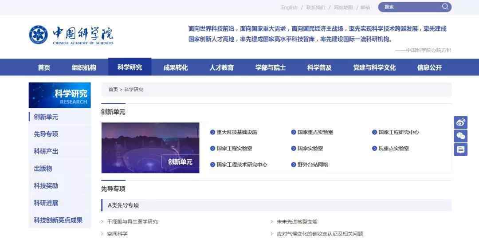Click bullet icon beside 国家工程研究中心
Screen dimensions: 479x240
click(x=374, y=132)
